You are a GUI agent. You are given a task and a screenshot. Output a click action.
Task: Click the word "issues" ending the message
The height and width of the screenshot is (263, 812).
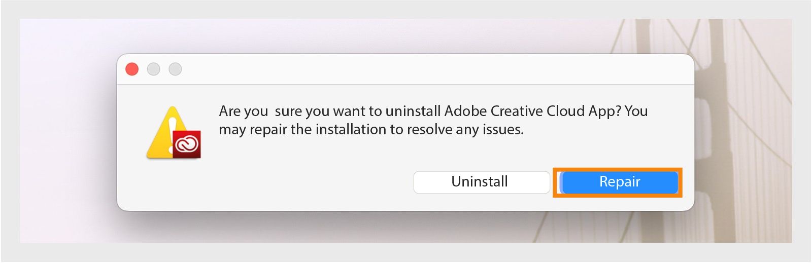click(502, 130)
